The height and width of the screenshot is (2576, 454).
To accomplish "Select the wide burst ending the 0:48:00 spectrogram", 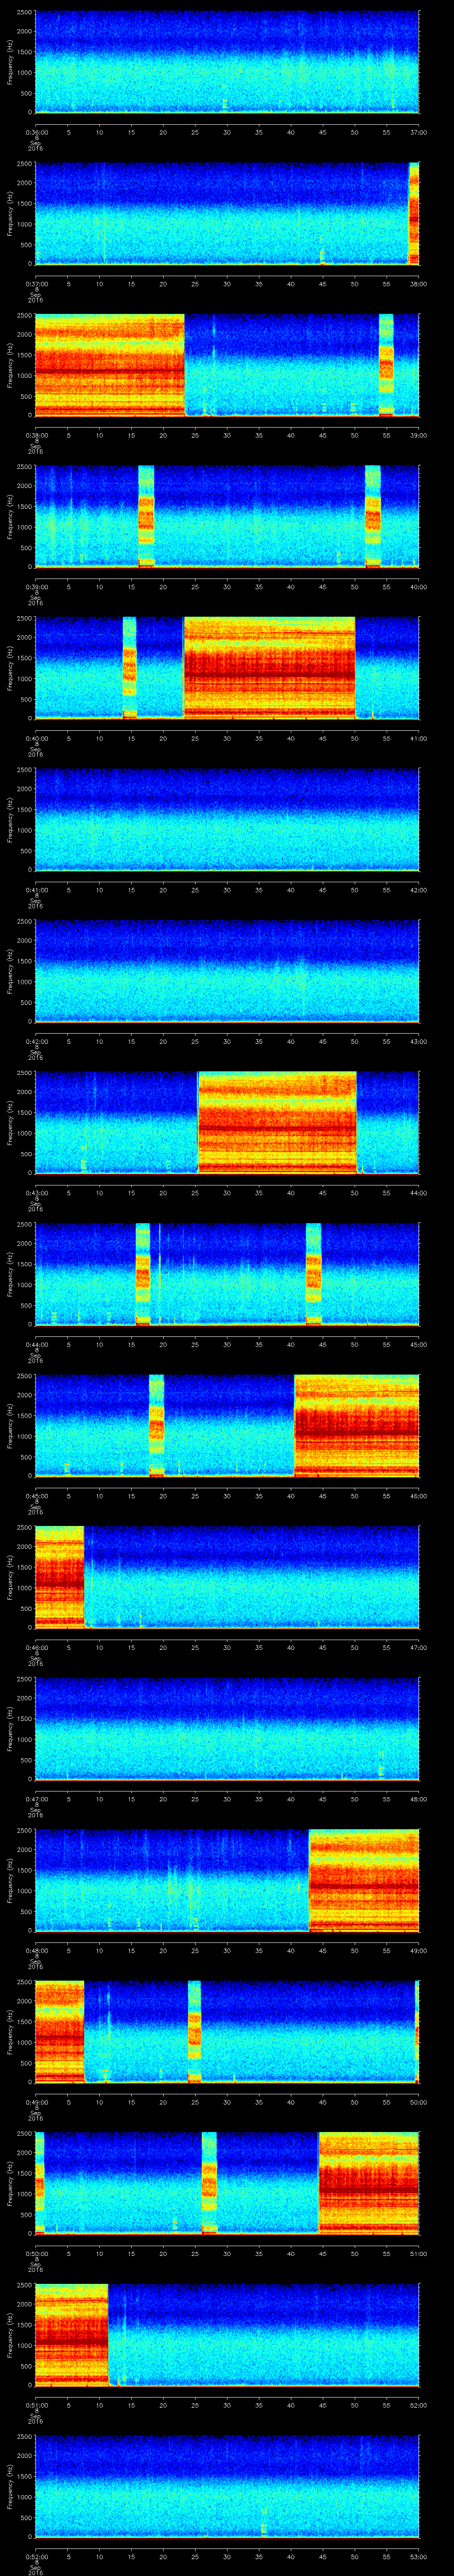I will (363, 1880).
